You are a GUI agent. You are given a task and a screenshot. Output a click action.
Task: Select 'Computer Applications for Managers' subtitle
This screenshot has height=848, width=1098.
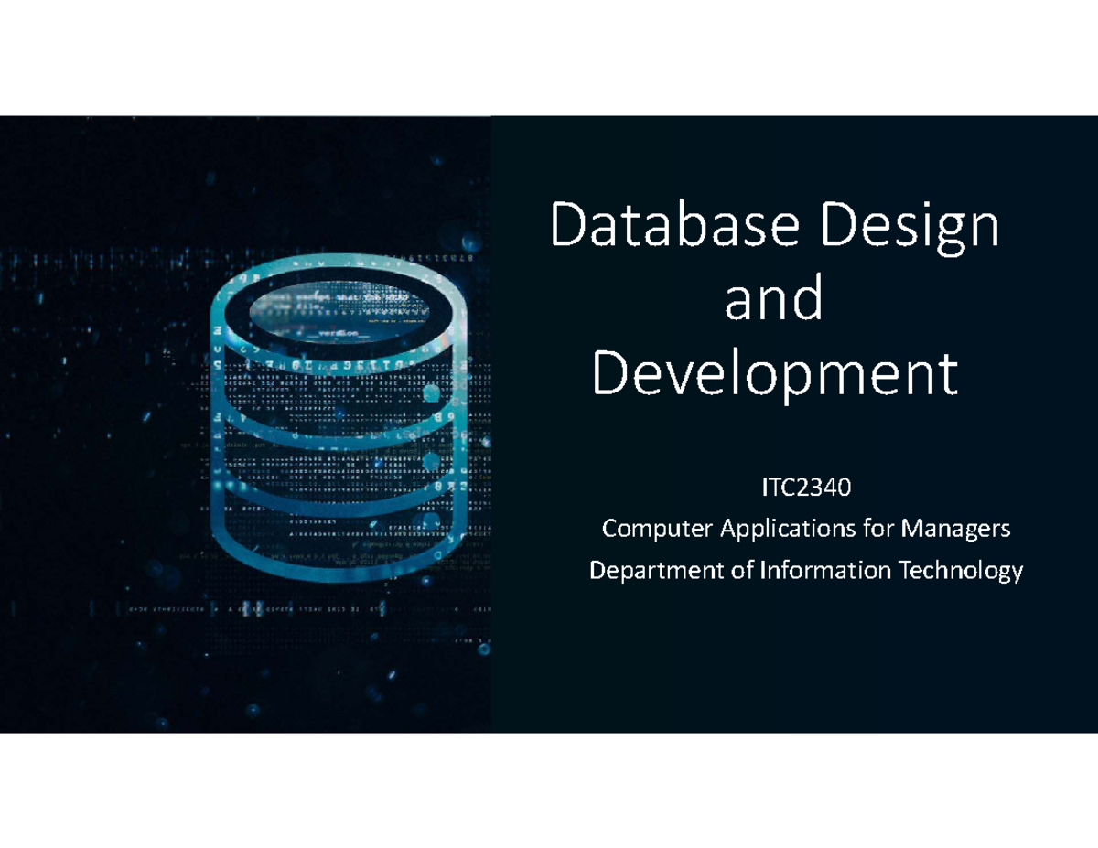pos(806,529)
